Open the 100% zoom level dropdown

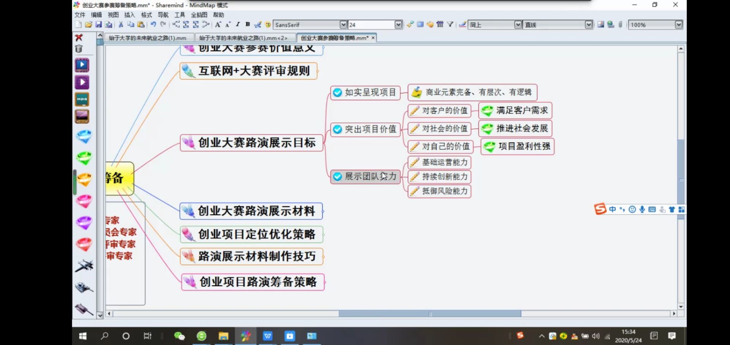click(x=678, y=25)
